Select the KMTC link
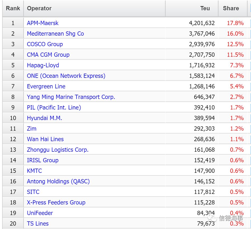The height and width of the screenshot is (229, 251). [34, 170]
